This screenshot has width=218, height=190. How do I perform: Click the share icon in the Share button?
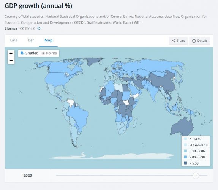tap(173, 41)
